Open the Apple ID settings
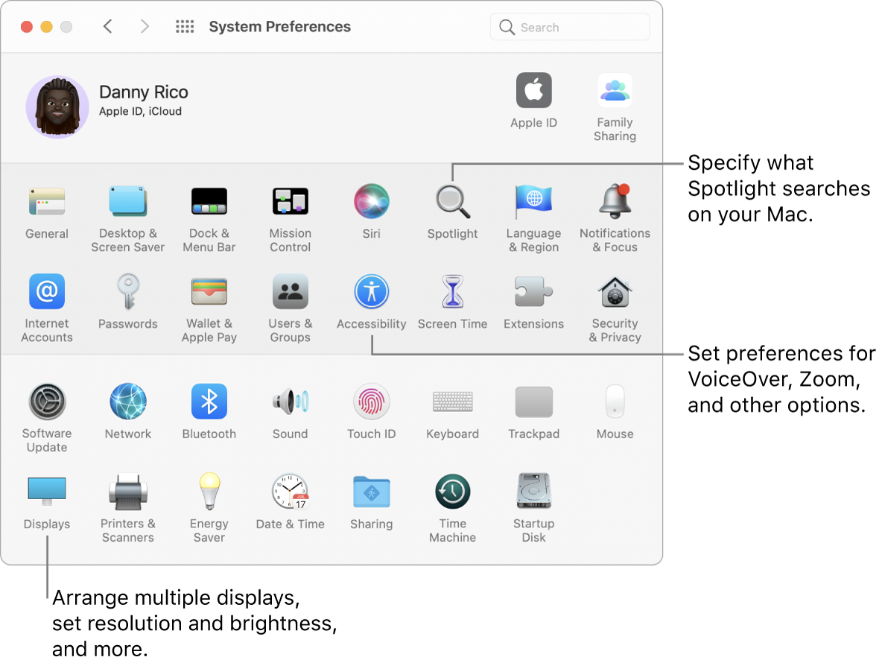The height and width of the screenshot is (666, 882). (x=533, y=89)
